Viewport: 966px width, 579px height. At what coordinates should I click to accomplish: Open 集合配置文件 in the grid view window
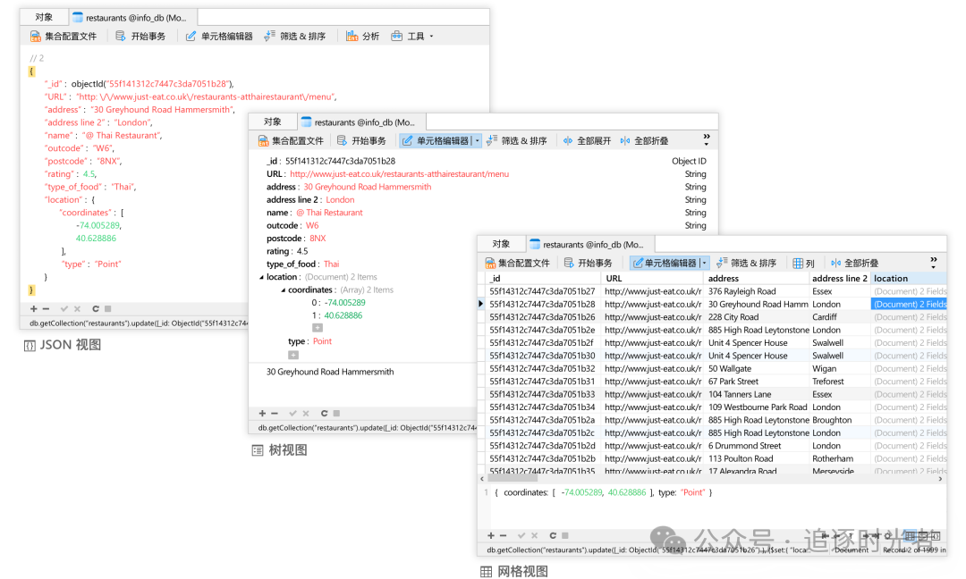[518, 263]
